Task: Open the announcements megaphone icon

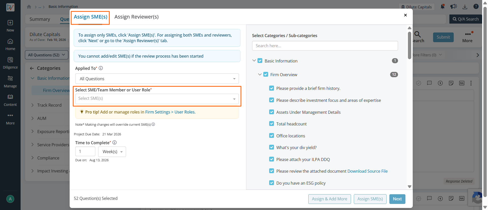Action: 453,7
